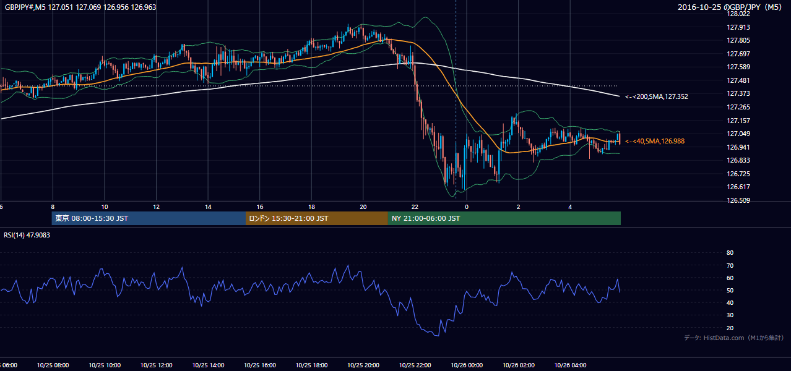791x371 pixels.
Task: Click the 10/25 20:00 time axis label
Action: 363,365
